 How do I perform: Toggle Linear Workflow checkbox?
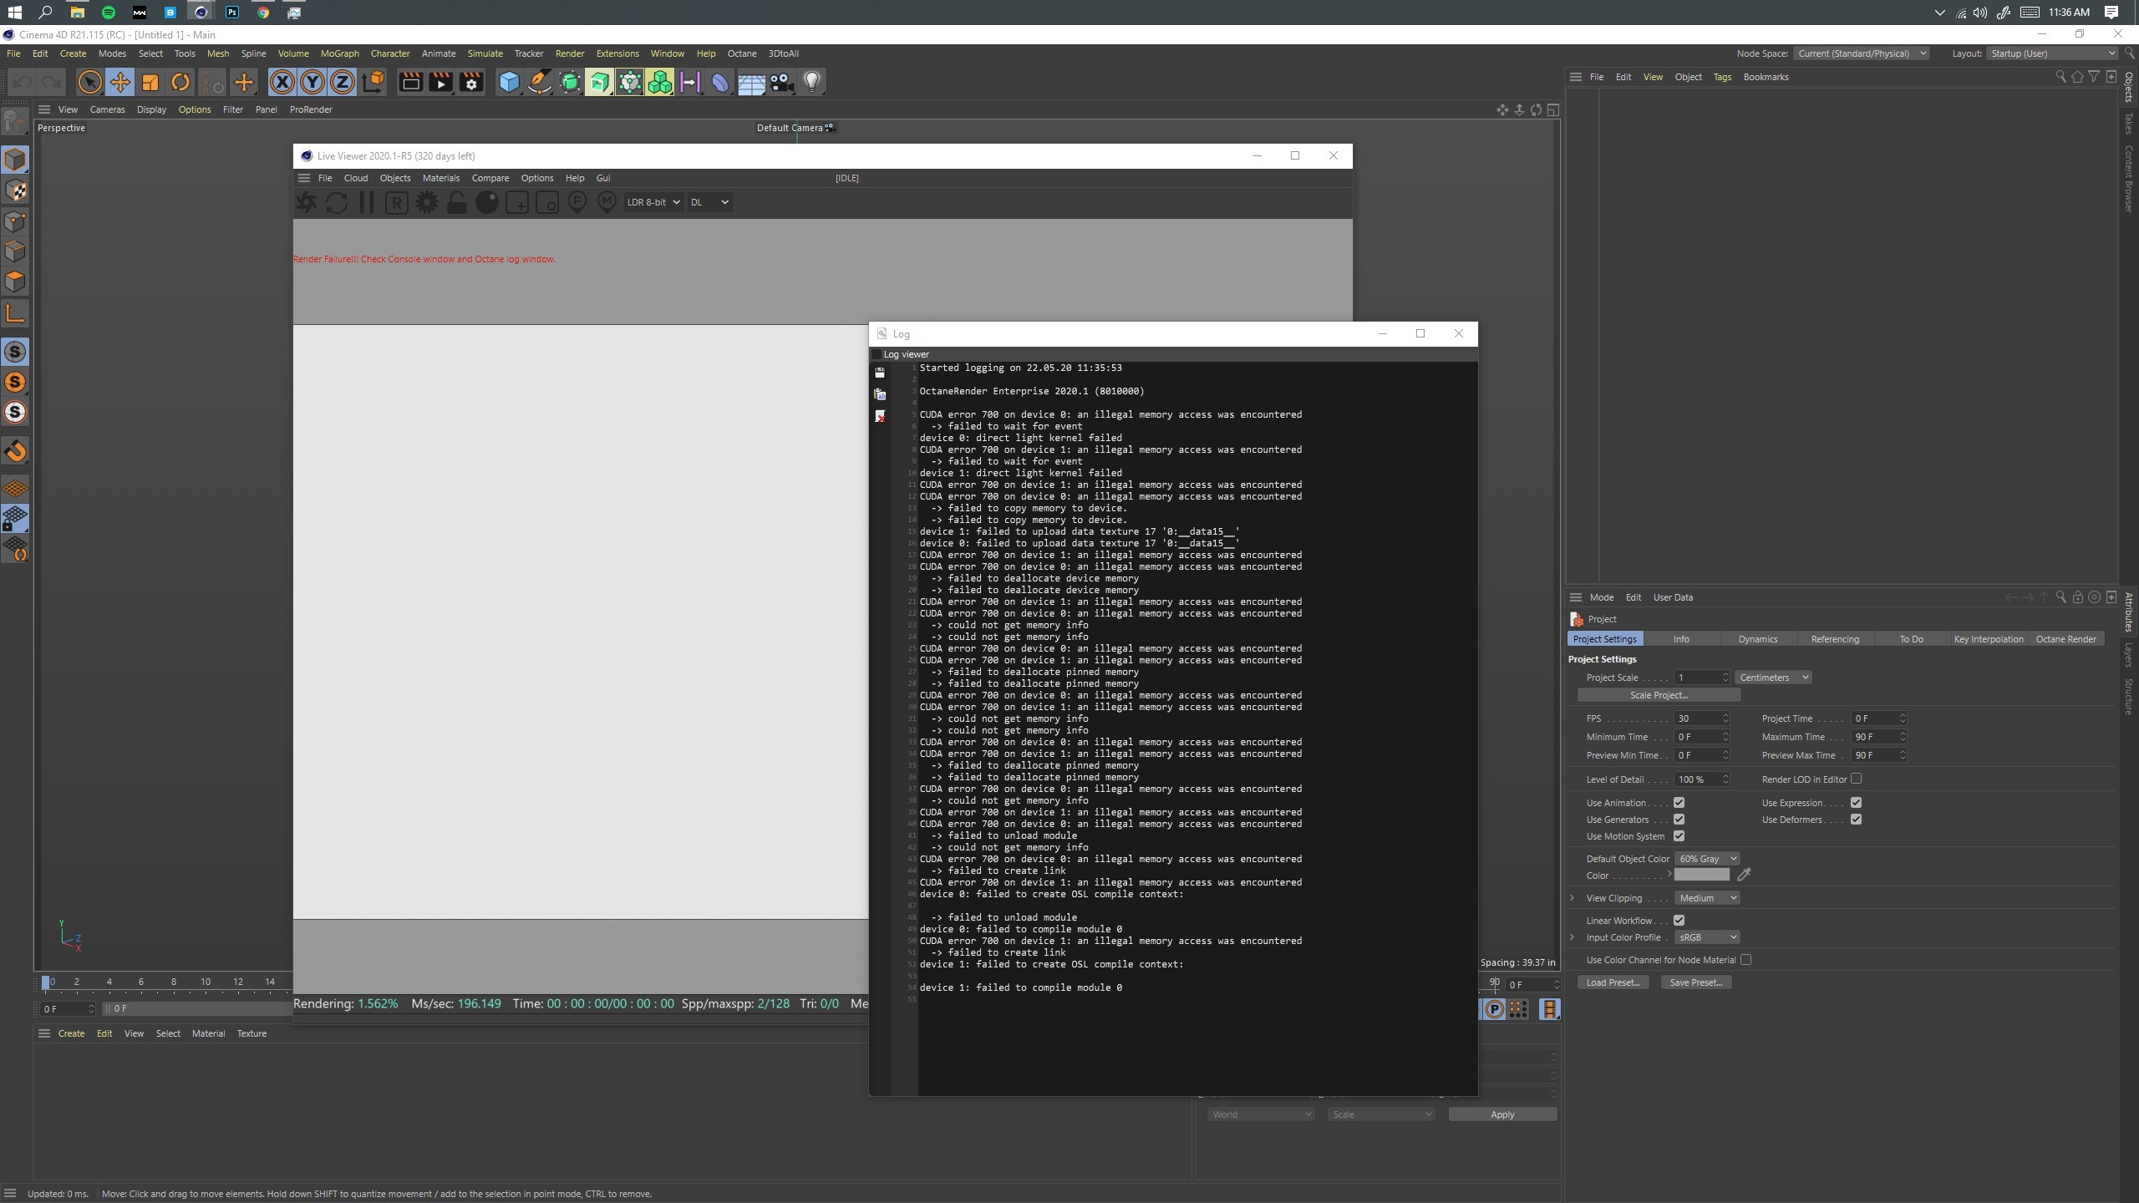(1679, 920)
